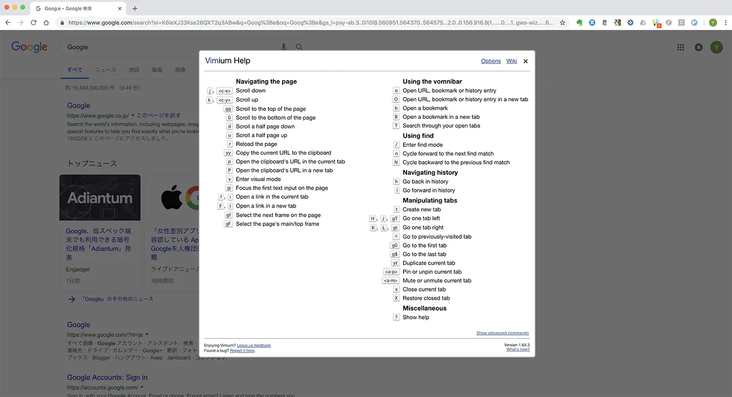This screenshot has height=397, width=732.
Task: Open the Wiki link in Vimium Help
Action: (x=511, y=61)
